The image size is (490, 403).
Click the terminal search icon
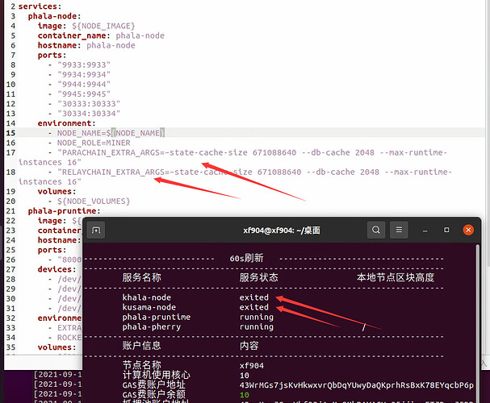point(376,231)
